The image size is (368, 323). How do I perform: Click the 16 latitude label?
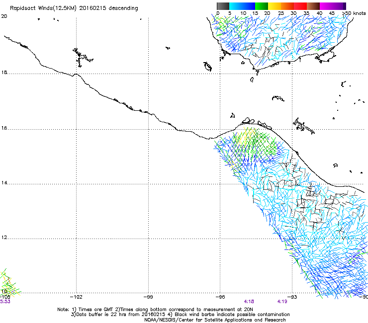(x=4, y=128)
